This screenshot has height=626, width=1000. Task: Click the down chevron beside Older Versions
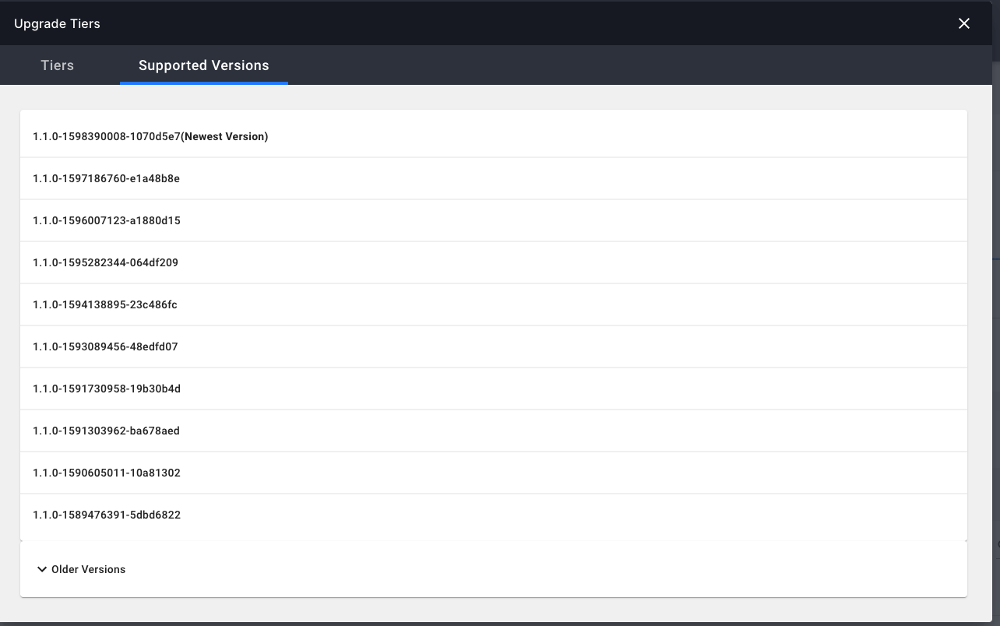click(42, 569)
